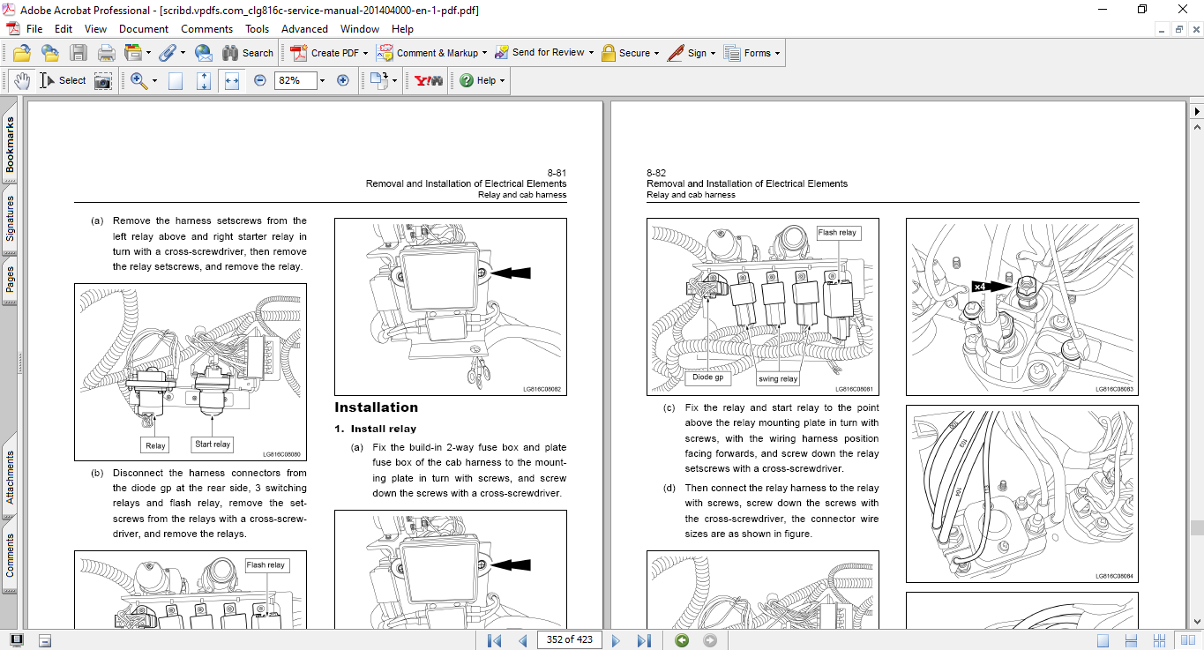Activate the Snapshot camera tool
The height and width of the screenshot is (650, 1204).
click(103, 80)
